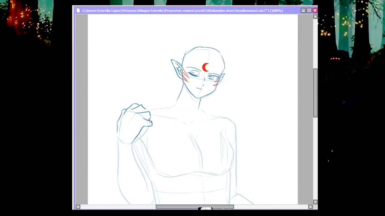Click the horizontal scrollbar track right of thumb

(271, 207)
